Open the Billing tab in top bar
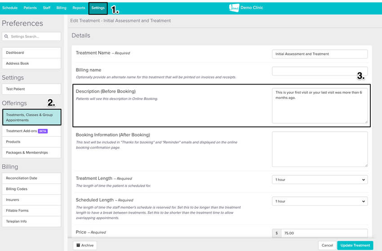 pyautogui.click(x=62, y=8)
